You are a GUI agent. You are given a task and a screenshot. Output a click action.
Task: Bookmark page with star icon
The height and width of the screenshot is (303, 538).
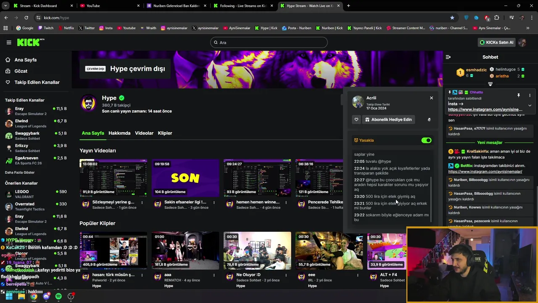(x=452, y=18)
